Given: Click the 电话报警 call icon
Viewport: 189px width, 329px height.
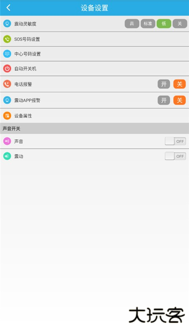Looking at the screenshot, I should (x=7, y=84).
